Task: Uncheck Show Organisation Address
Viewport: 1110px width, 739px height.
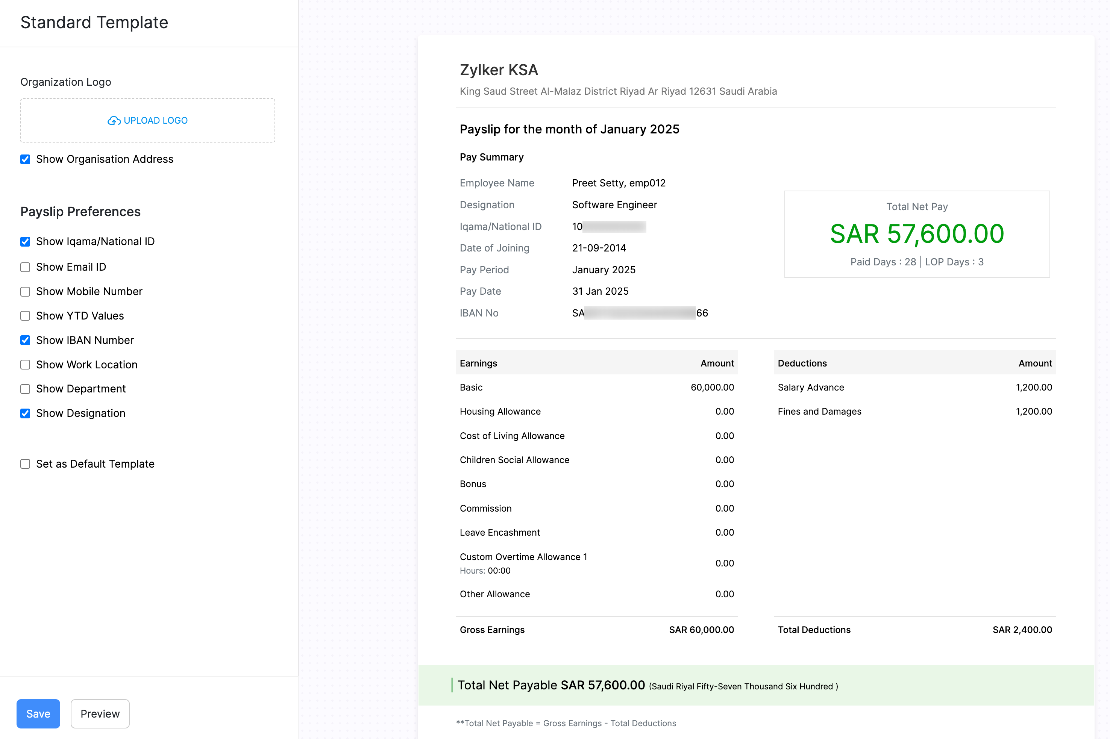Action: (x=26, y=159)
